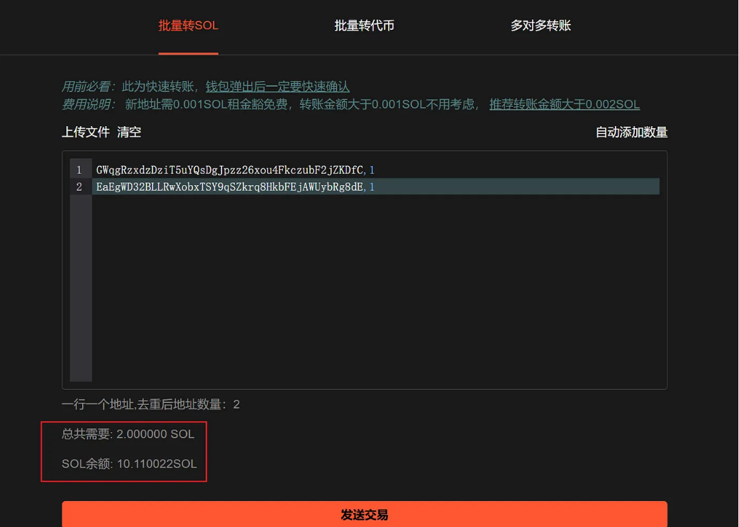Click the SOL余额 10.110022SOL balance text
Image resolution: width=739 pixels, height=527 pixels.
(x=129, y=464)
